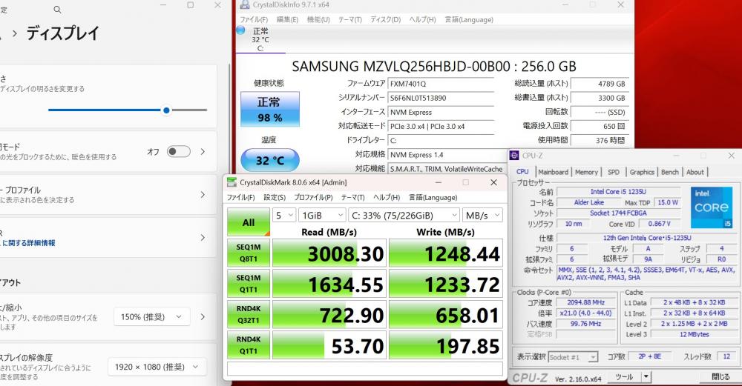The height and width of the screenshot is (386, 742).
Task: Click the CrystalDiskMark app icon in title bar
Action: [x=232, y=182]
